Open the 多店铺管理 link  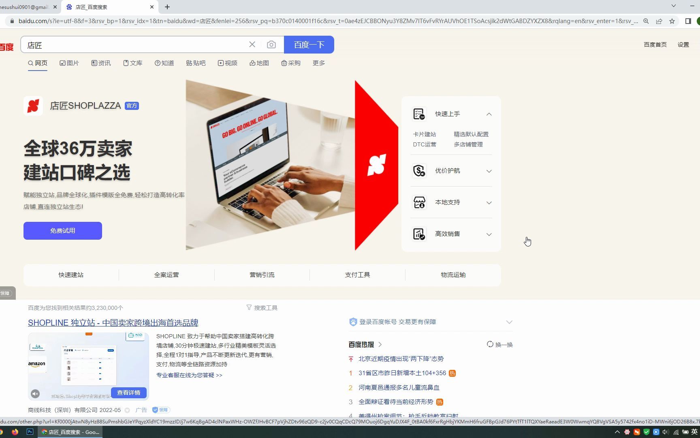(468, 144)
